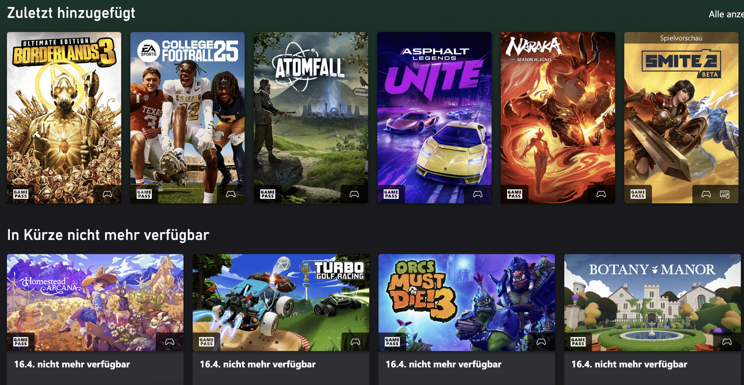
Task: Click the controller icon on Naraka tile
Action: coord(601,194)
